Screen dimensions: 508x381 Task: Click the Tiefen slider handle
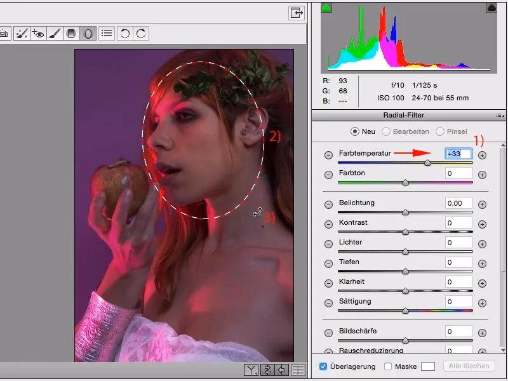coord(405,271)
